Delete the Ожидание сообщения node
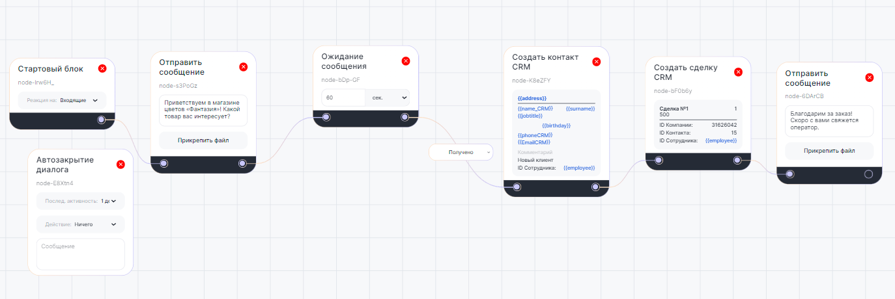This screenshot has width=895, height=299. tap(406, 61)
